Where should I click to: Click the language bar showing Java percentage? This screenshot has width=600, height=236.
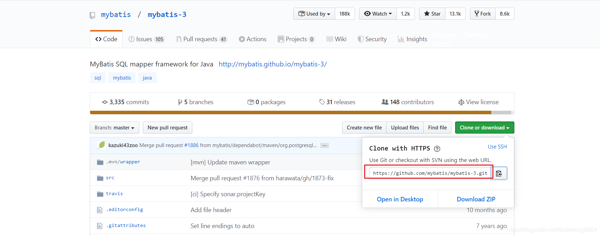pos(290,112)
